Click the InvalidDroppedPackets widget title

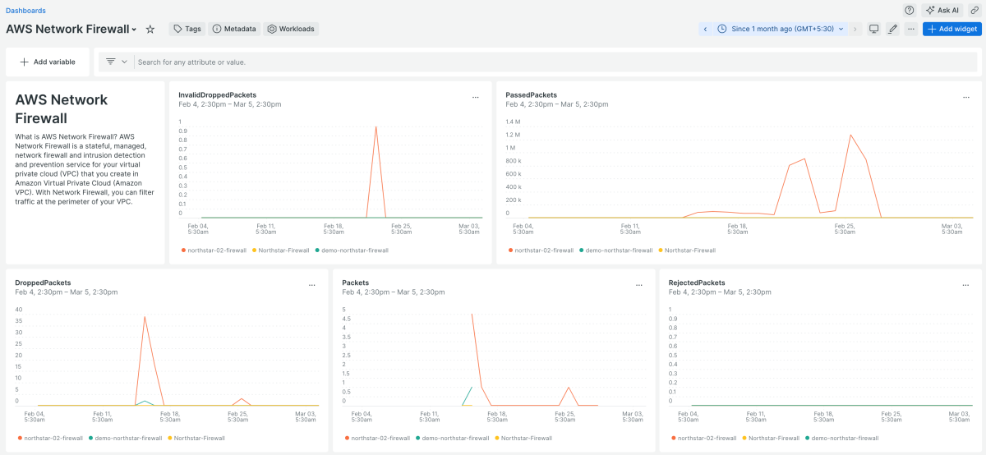click(x=217, y=94)
